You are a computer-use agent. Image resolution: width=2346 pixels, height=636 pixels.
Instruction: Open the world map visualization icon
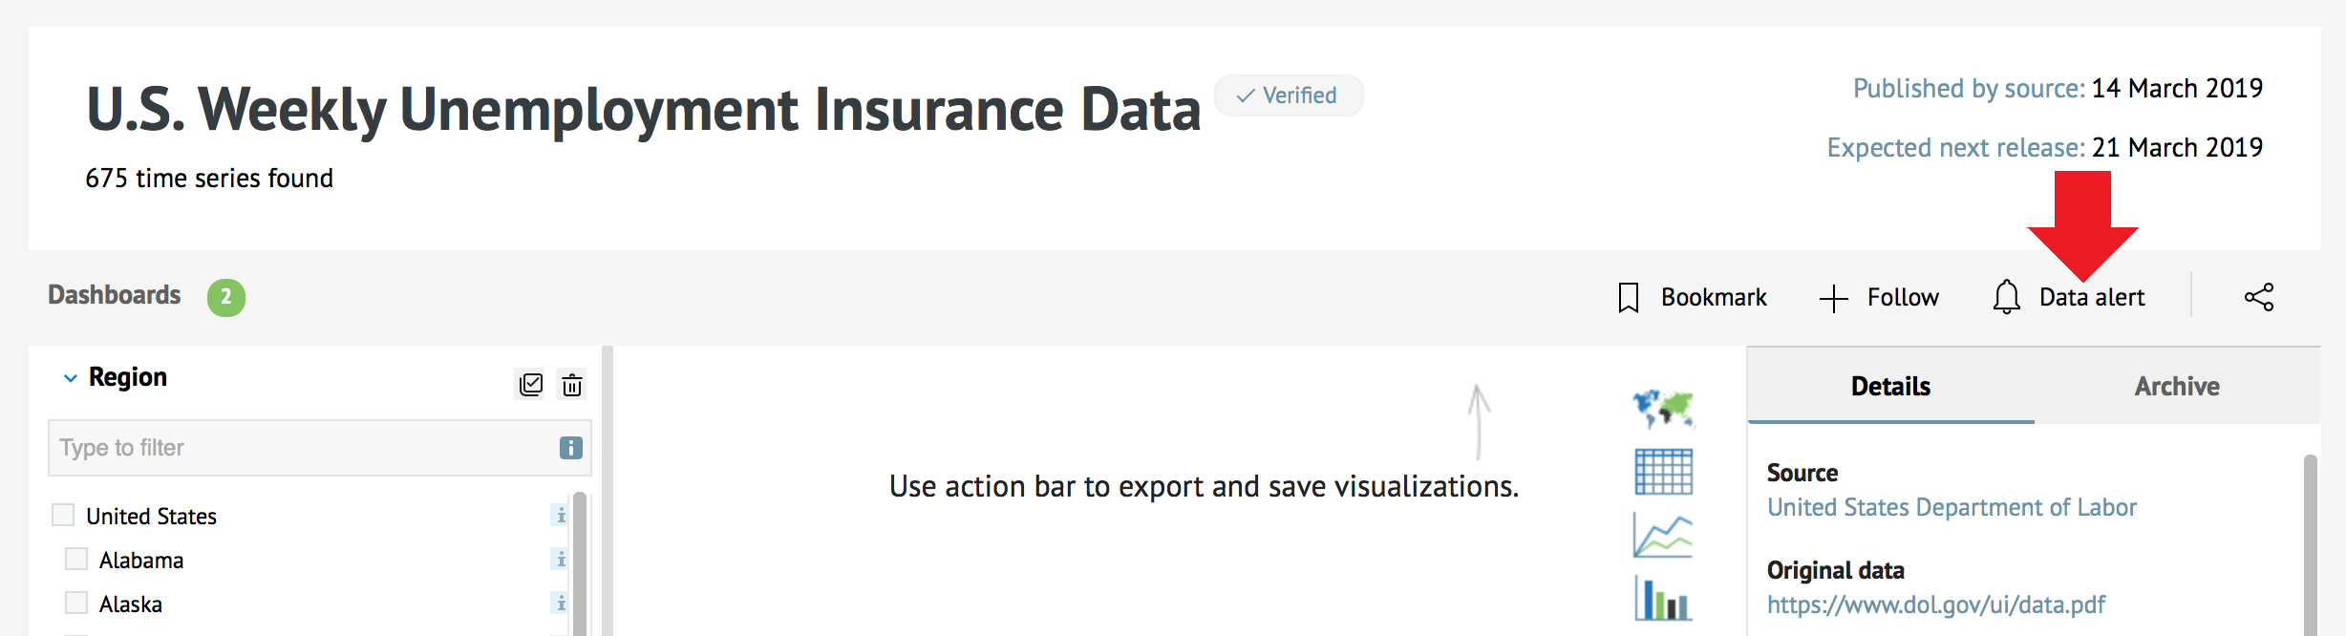(x=1663, y=409)
